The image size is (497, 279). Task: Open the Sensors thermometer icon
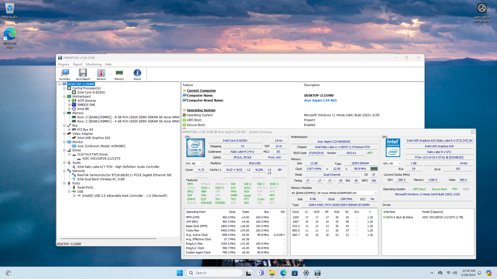(x=101, y=74)
